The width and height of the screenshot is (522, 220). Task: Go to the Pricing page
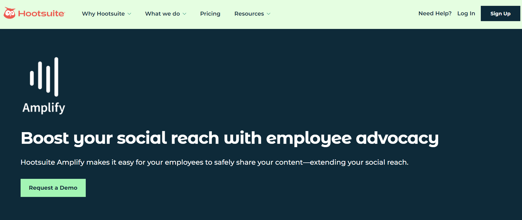(210, 14)
